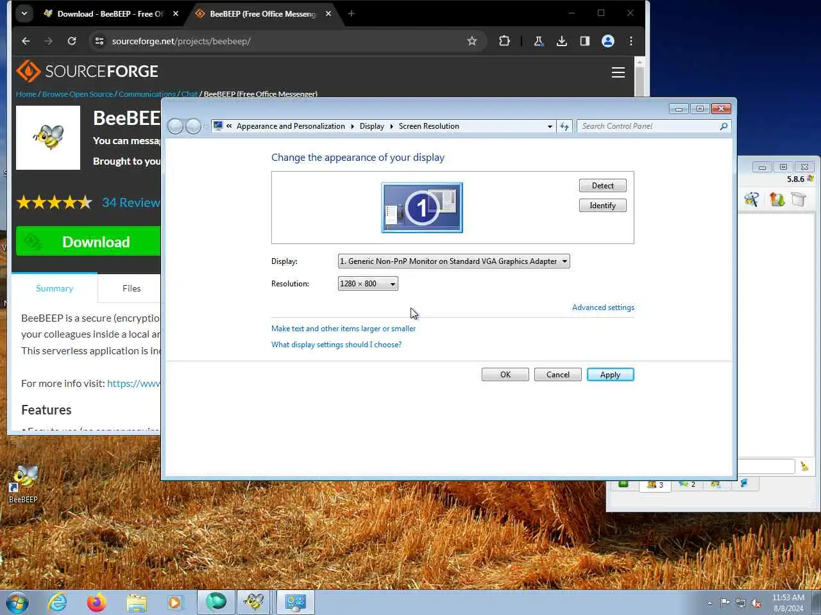The width and height of the screenshot is (821, 615).
Task: Open Advanced settings link
Action: tap(603, 307)
